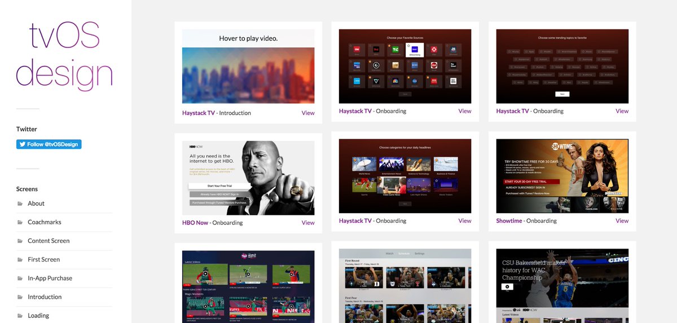Open the cricket Latest Videos thumbnail

[x=248, y=287]
